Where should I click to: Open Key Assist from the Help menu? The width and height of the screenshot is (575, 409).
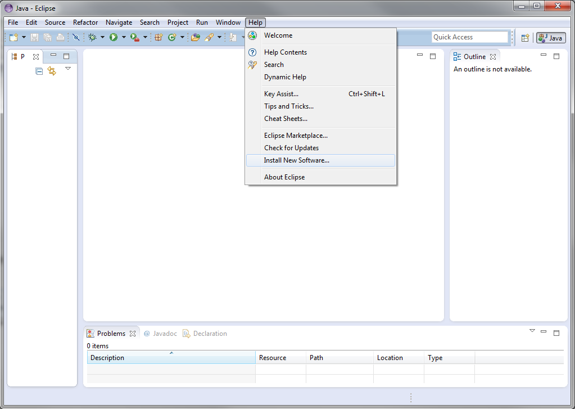[x=320, y=94]
